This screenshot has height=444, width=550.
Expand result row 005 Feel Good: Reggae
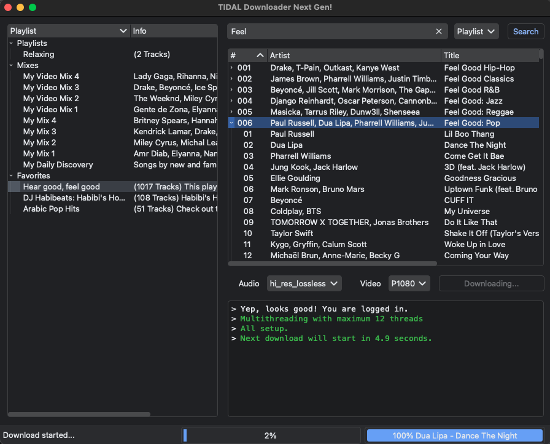[231, 112]
